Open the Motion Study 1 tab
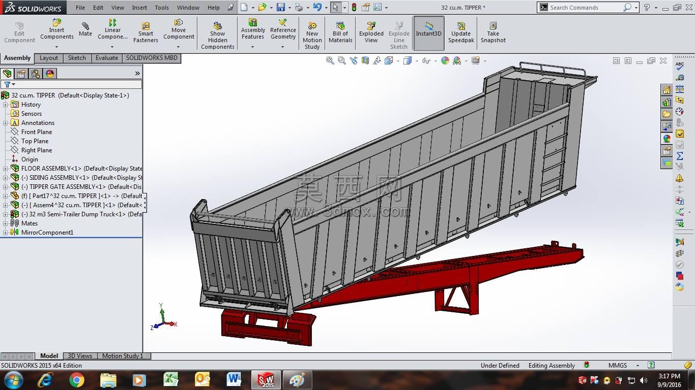Viewport: 695px width, 390px height. tap(123, 356)
